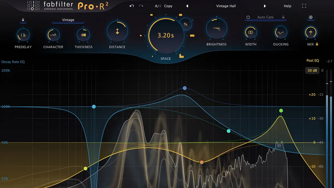Image resolution: width=334 pixels, height=188 pixels.
Task: Go to the next preset with right arrow
Action: 265,6
